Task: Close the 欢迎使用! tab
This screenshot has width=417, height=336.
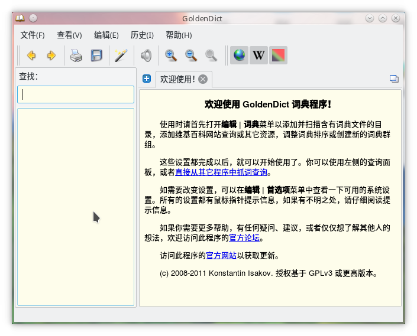Action: click(203, 79)
